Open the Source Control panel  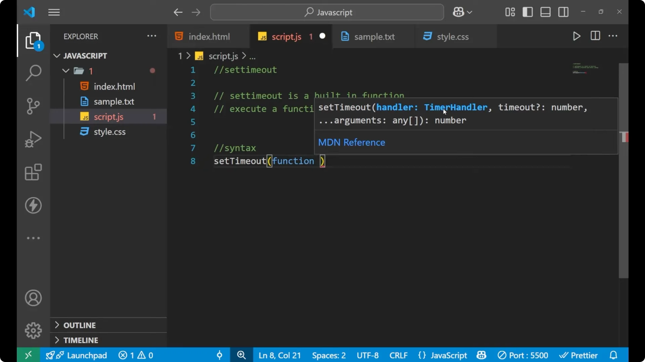[33, 106]
